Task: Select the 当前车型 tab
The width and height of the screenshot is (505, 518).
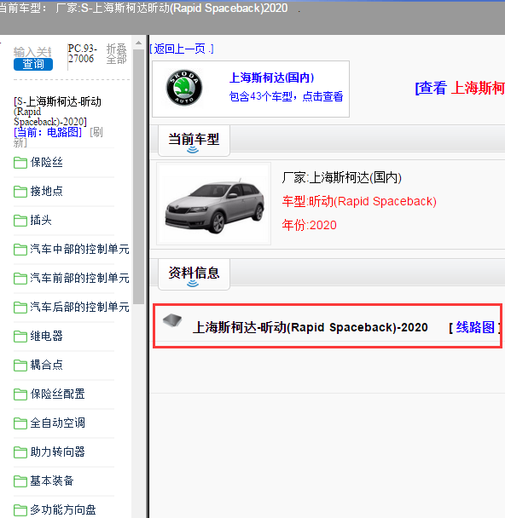Action: (x=194, y=141)
